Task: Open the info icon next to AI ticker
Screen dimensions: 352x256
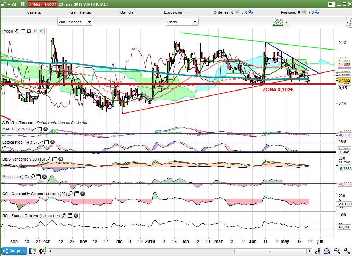Action: 23,4
